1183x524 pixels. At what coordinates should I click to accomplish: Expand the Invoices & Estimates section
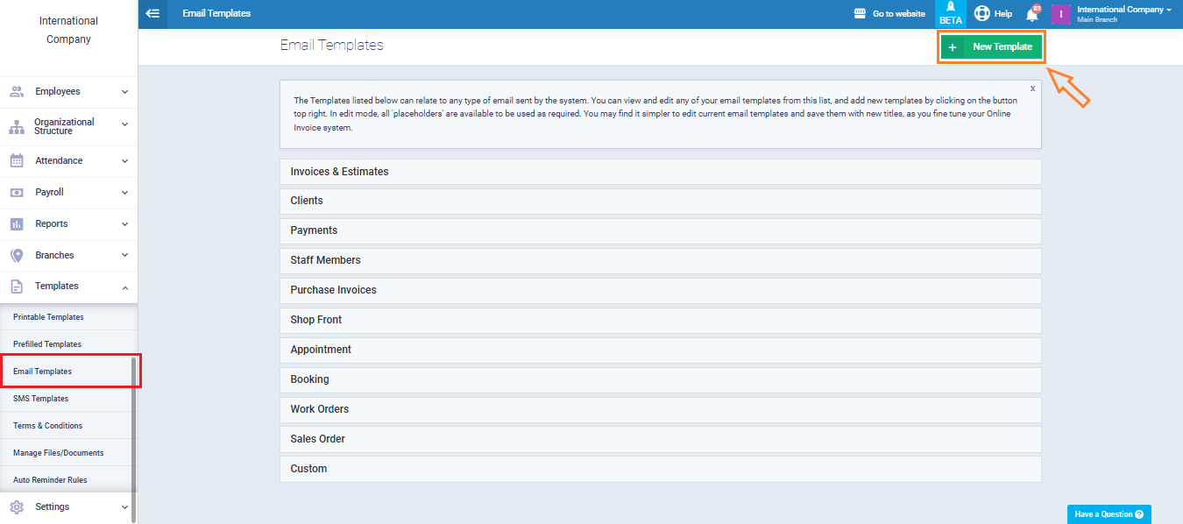pos(660,172)
